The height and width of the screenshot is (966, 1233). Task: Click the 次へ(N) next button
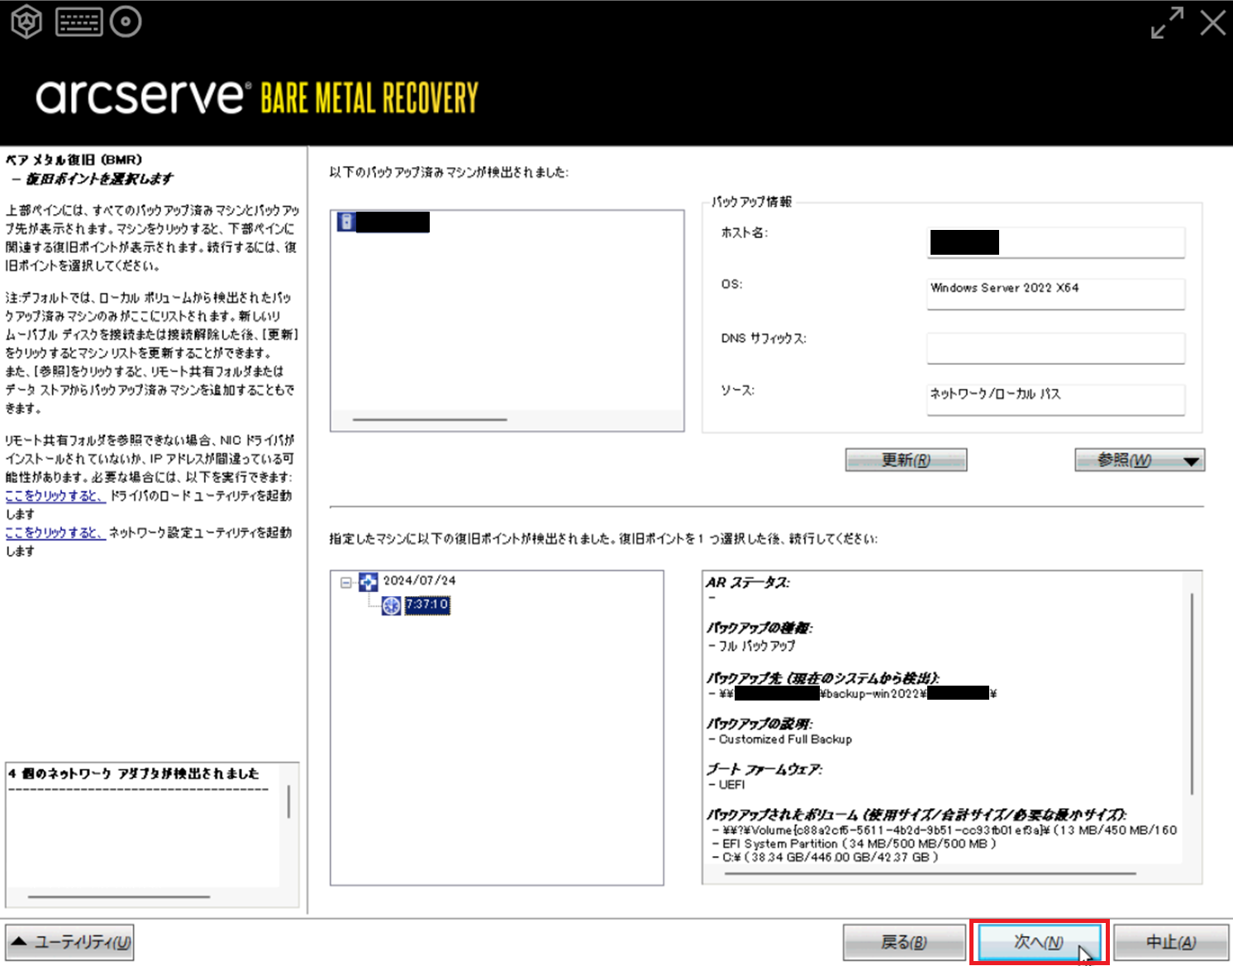(x=1039, y=942)
